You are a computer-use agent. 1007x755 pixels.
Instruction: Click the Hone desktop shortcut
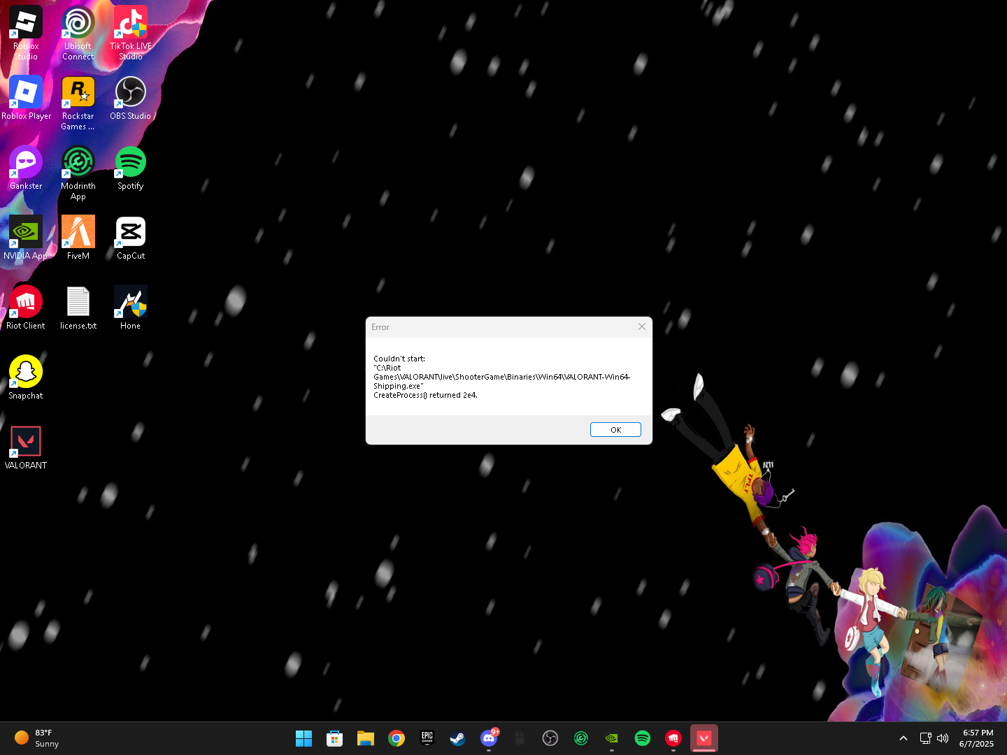pos(131,308)
